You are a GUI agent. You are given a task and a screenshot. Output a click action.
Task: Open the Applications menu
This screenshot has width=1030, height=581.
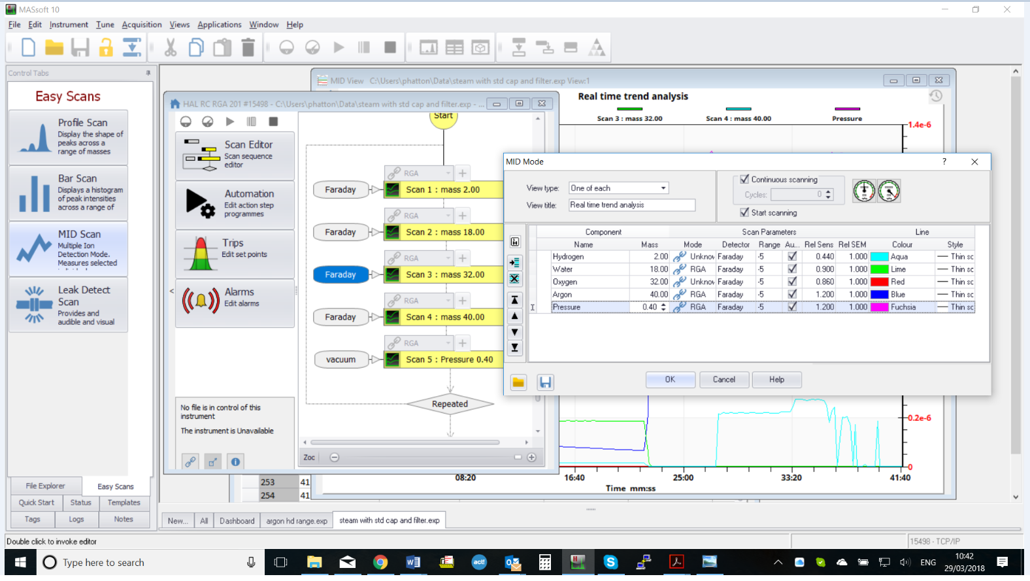coord(220,25)
